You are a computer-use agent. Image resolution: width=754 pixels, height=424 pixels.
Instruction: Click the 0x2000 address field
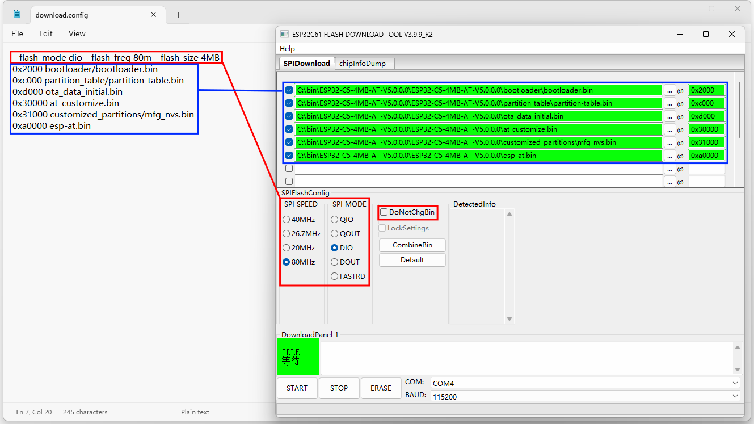(706, 90)
